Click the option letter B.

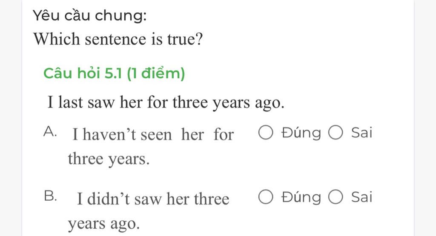tap(50, 196)
